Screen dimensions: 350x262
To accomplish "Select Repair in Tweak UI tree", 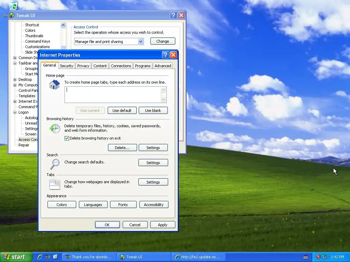I will (24, 145).
